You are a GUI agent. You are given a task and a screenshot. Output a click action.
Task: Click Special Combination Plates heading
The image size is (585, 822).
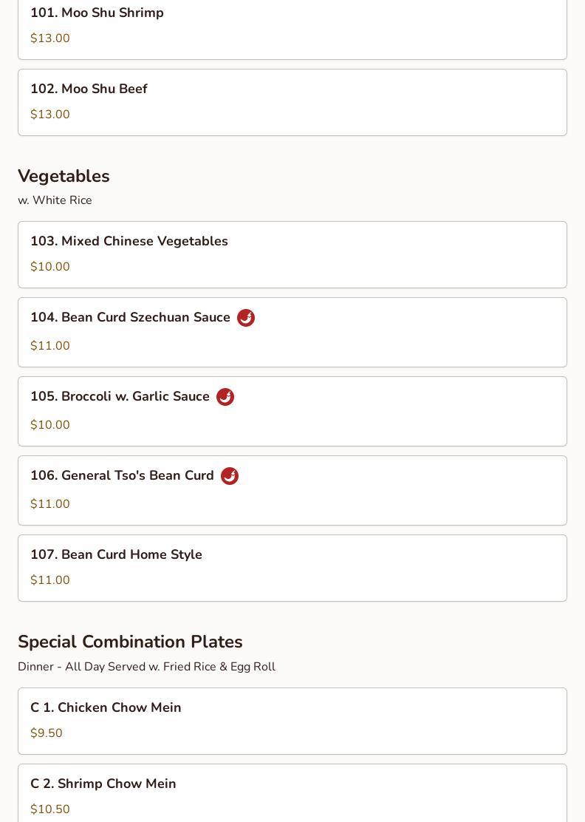point(131,642)
